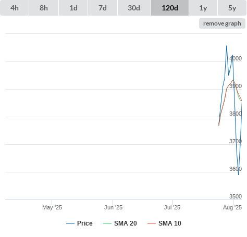
Task: Click the active 120d tab
Action: coord(170,8)
